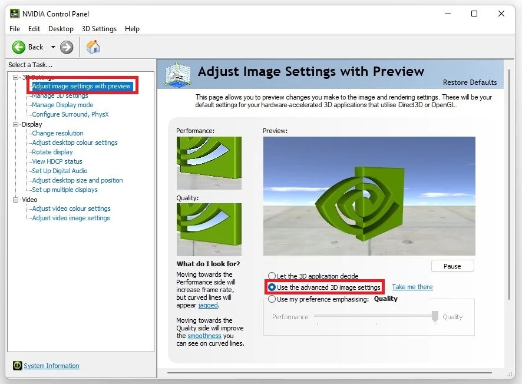The width and height of the screenshot is (522, 384).
Task: Click the 'Back' button label
Action: click(x=35, y=47)
